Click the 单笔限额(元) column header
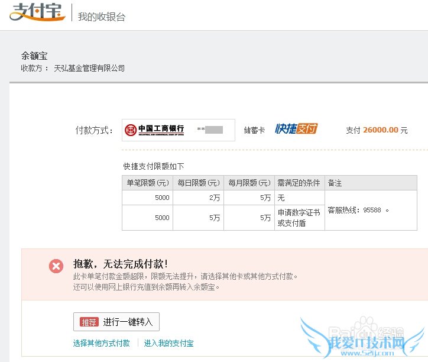The width and height of the screenshot is (428, 362). [x=147, y=183]
